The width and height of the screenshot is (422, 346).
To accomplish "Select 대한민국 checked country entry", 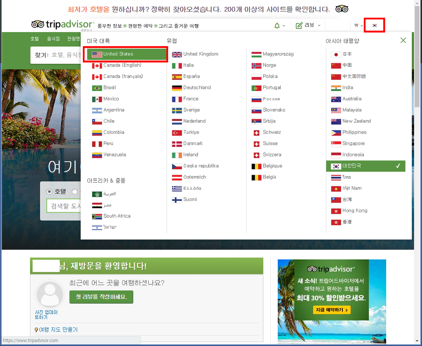I will point(366,166).
